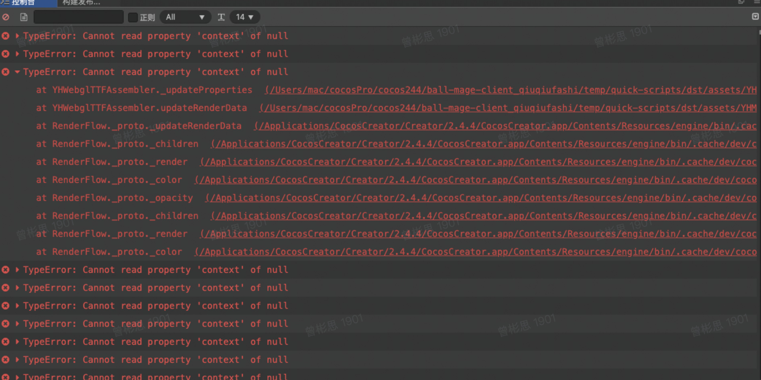Viewport: 761px width, 380px height.
Task: Click the collapse logs icon at toolbar right
Action: coord(755,16)
